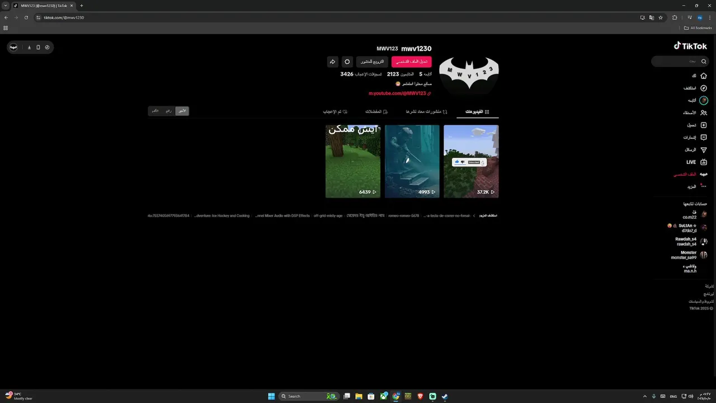Image resolution: width=716 pixels, height=403 pixels.
Task: Open followed account rawdah_s4
Action: pyautogui.click(x=691, y=241)
